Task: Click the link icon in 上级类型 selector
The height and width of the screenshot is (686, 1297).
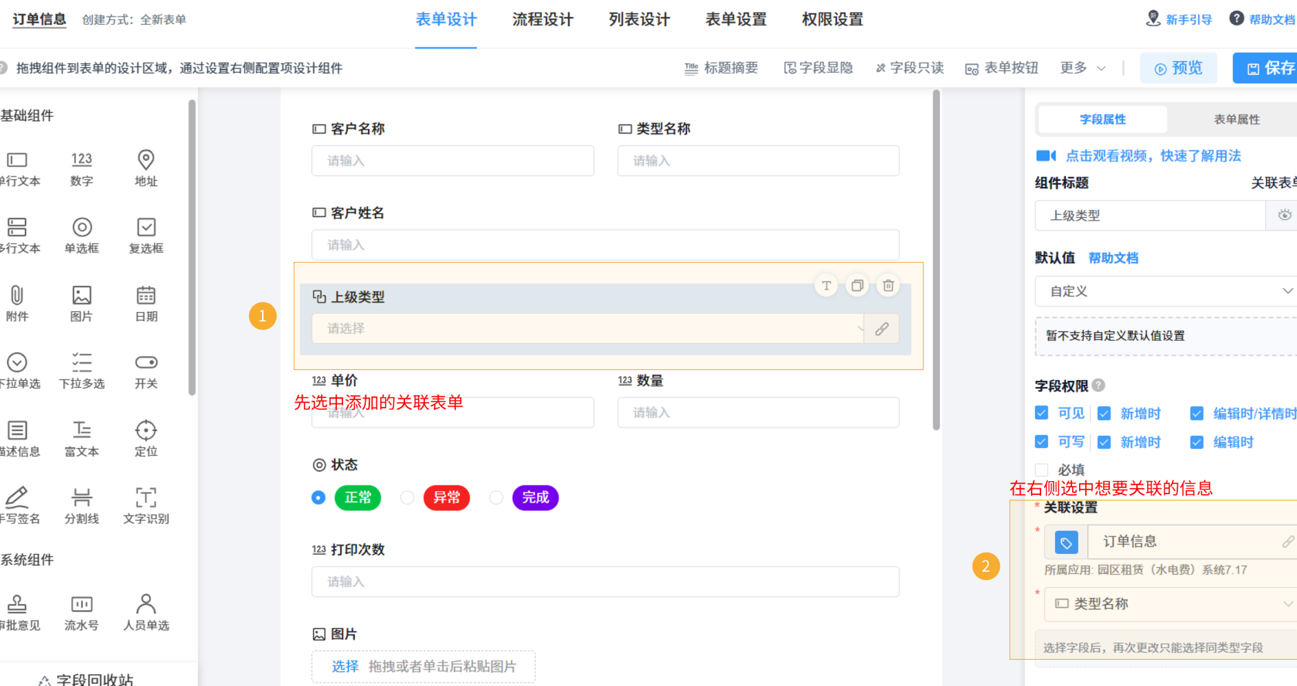Action: (882, 329)
